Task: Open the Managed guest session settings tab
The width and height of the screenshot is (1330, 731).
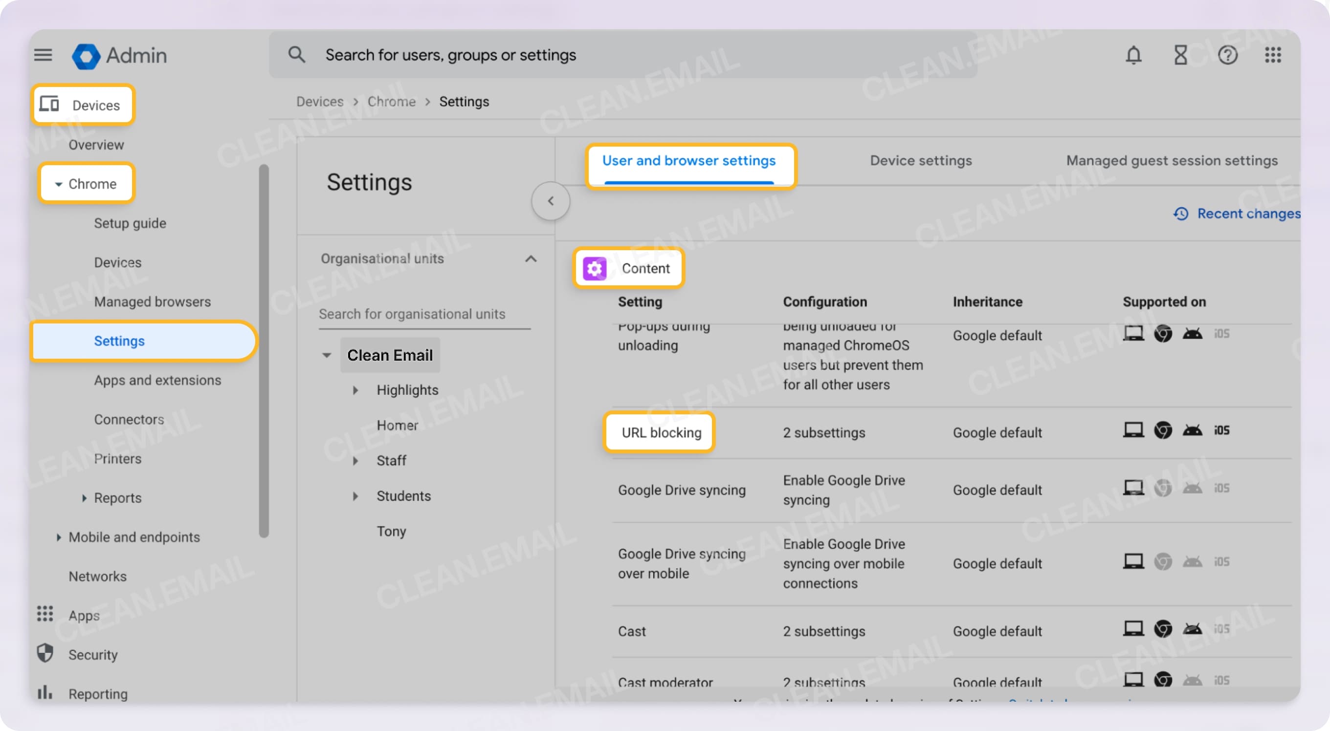Action: [1172, 160]
